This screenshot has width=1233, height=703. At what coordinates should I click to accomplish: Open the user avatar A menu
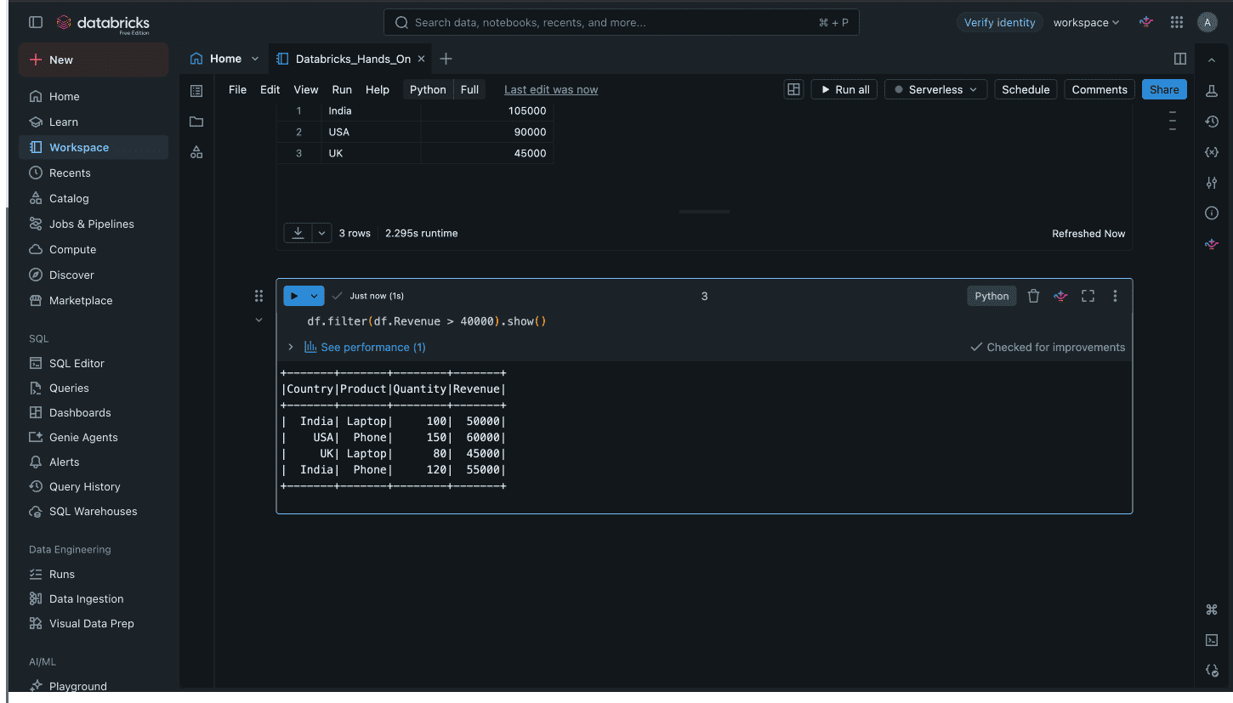pos(1207,22)
